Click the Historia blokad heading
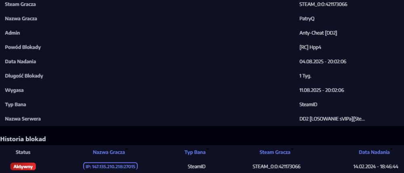This screenshot has height=173, width=404. tap(23, 139)
